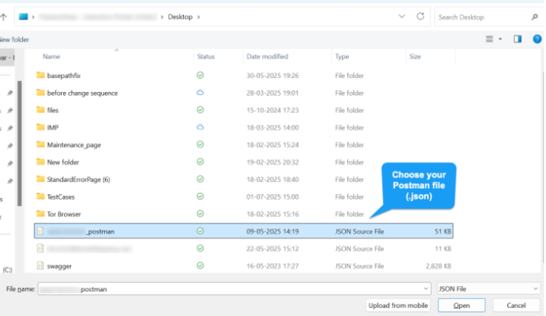Click the date 01-07-2025 15:00
The width and height of the screenshot is (546, 316).
[272, 197]
